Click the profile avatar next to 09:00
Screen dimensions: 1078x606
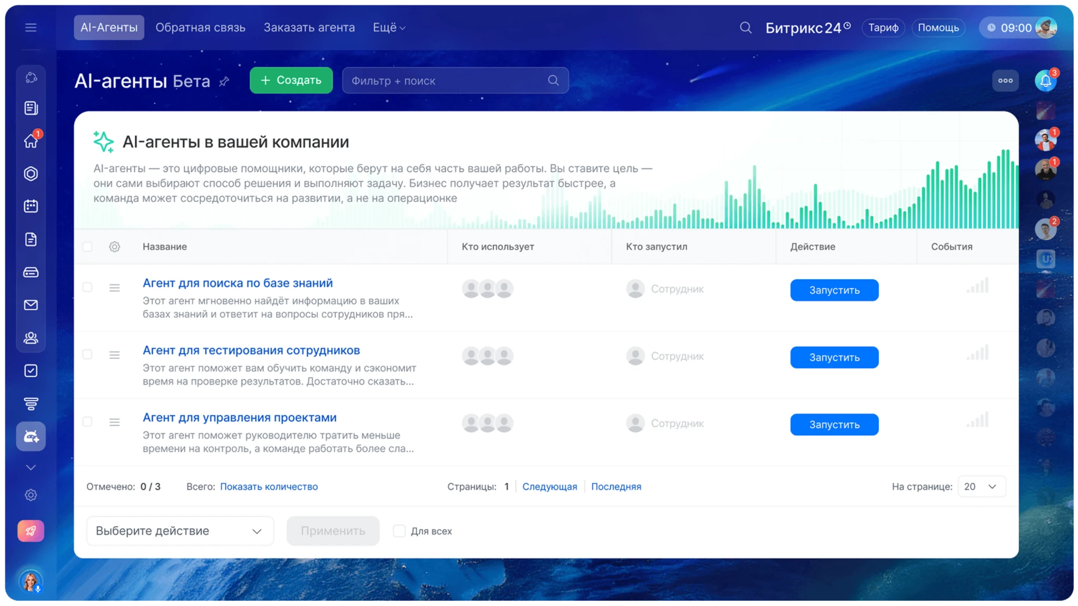tap(1046, 27)
